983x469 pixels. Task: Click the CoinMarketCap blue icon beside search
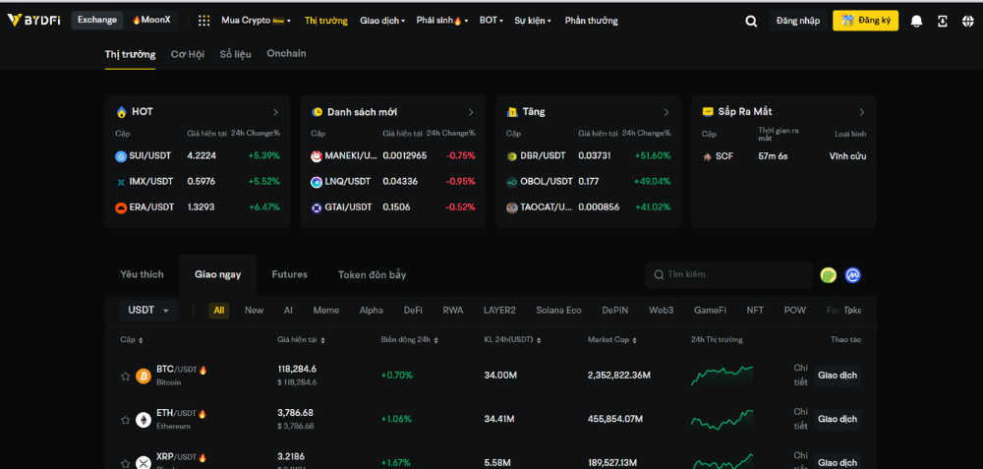coord(852,275)
